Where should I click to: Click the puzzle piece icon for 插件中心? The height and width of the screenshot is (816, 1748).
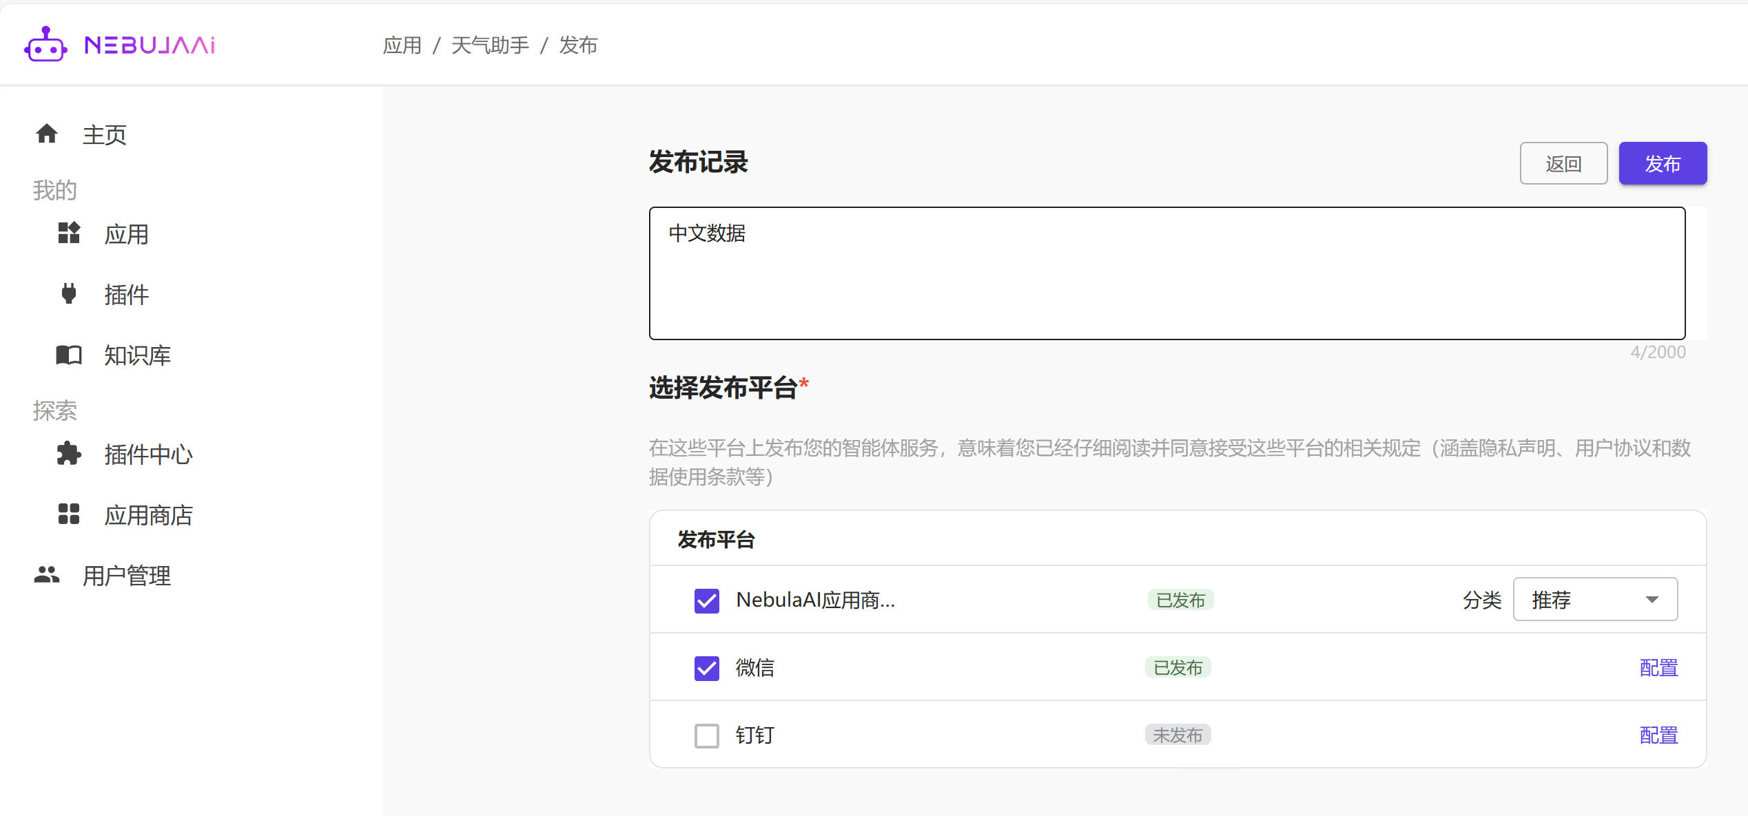(69, 454)
